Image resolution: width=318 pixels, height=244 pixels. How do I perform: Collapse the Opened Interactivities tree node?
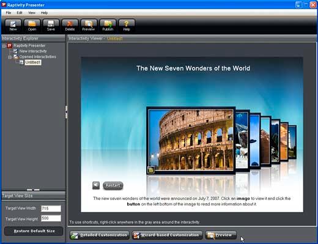point(10,57)
